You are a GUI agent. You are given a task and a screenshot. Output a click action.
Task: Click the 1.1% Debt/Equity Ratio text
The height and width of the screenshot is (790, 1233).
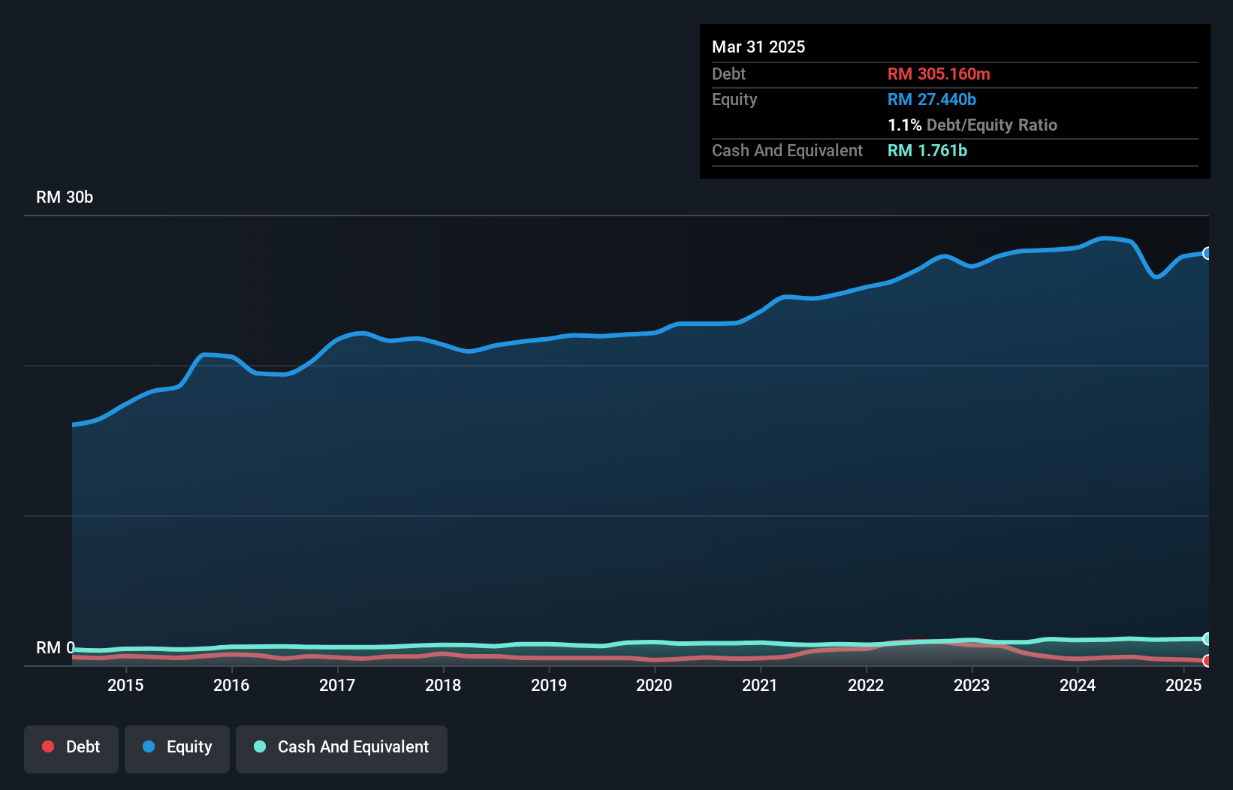pos(972,125)
